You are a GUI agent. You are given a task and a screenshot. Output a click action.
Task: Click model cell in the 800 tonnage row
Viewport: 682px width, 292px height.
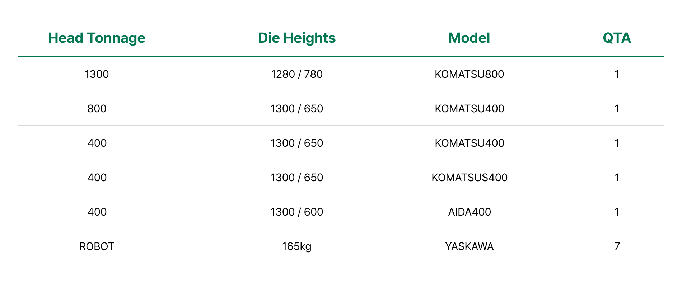[469, 109]
